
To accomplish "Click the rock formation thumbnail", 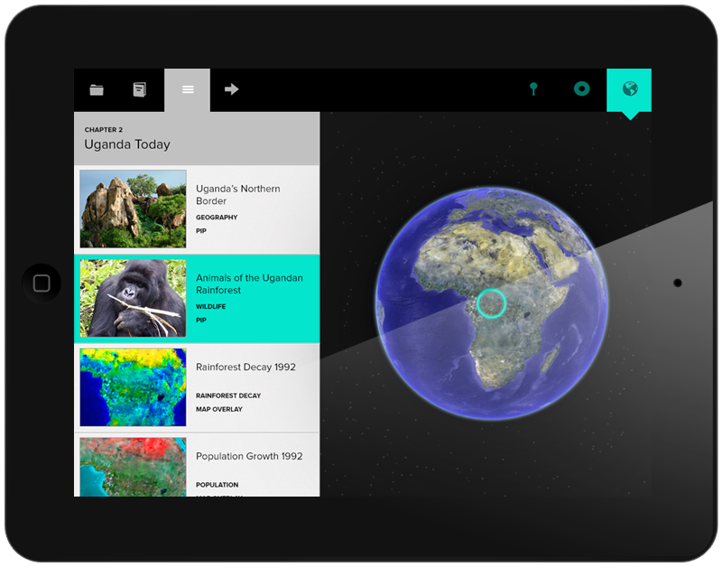I will pos(133,209).
